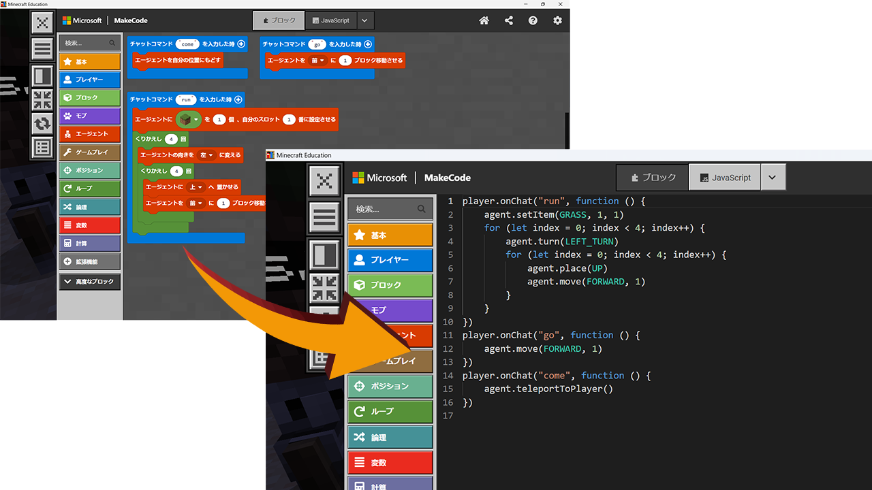The image size is (872, 490).
Task: Open Help icon in blocks window
Action: tap(533, 20)
